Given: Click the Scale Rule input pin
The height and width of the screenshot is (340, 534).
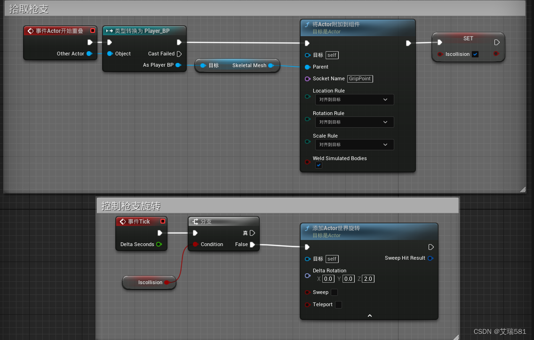Looking at the screenshot, I should tap(308, 141).
